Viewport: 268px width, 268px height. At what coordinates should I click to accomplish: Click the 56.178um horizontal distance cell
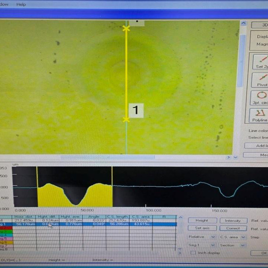[x=24, y=224]
